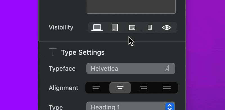Collapse the Type Settings section header
The image size is (225, 110).
coord(83,52)
